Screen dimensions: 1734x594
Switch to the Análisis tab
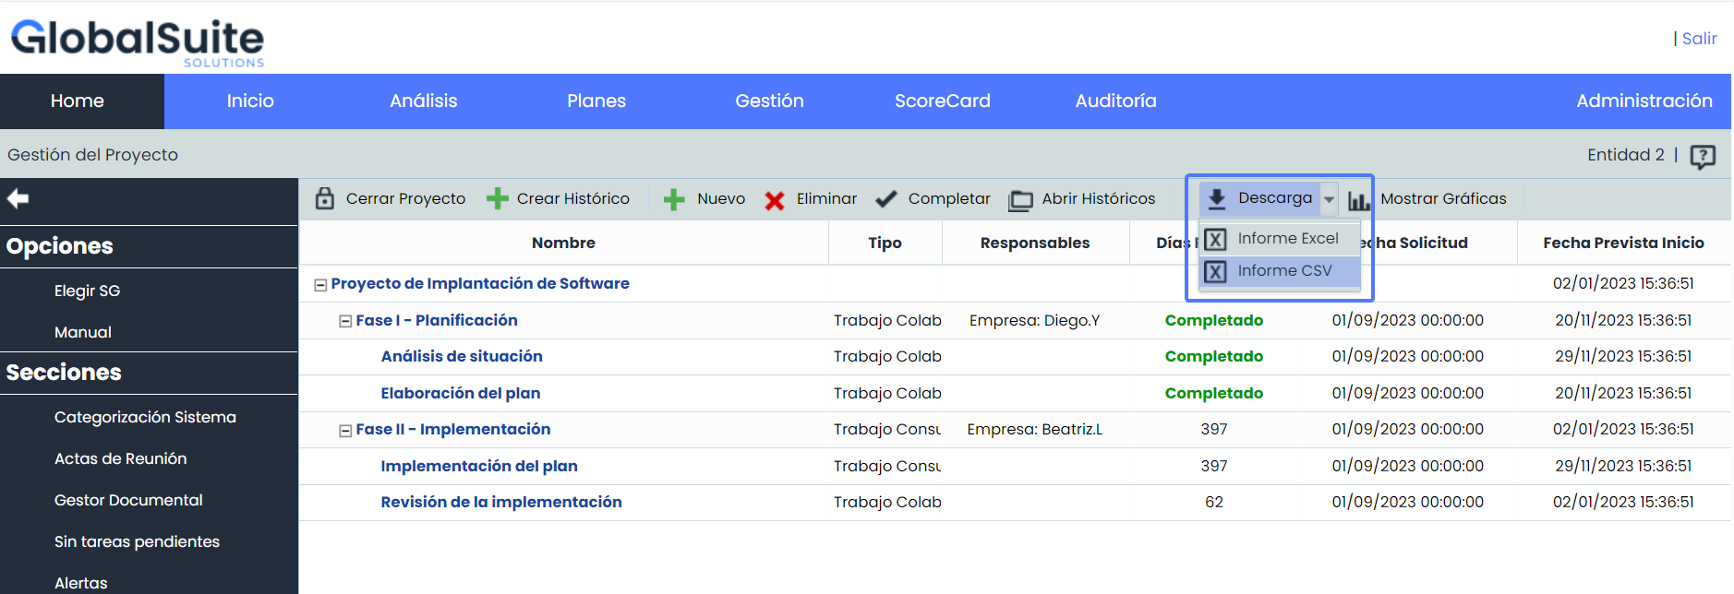pyautogui.click(x=423, y=101)
